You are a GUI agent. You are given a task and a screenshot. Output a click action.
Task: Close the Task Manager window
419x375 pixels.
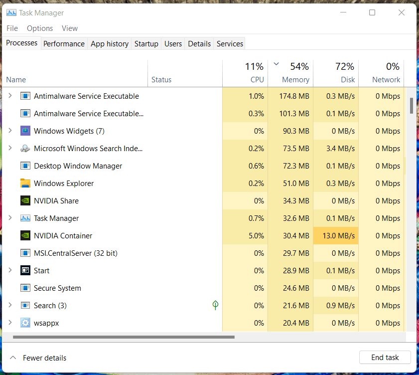click(x=402, y=12)
